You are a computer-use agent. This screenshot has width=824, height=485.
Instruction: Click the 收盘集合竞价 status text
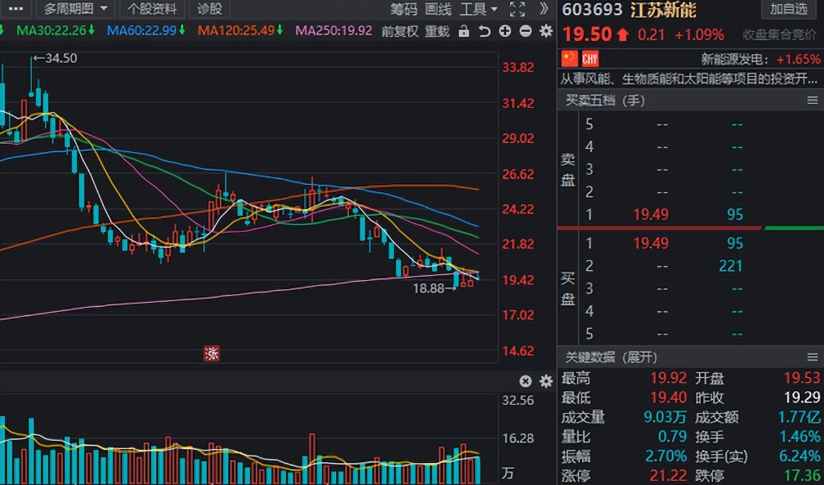click(x=781, y=35)
